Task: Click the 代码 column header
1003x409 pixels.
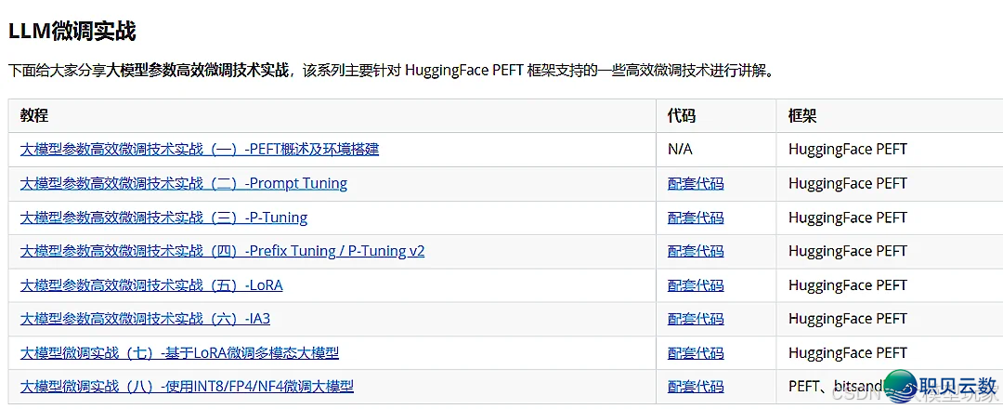Action: coord(682,115)
